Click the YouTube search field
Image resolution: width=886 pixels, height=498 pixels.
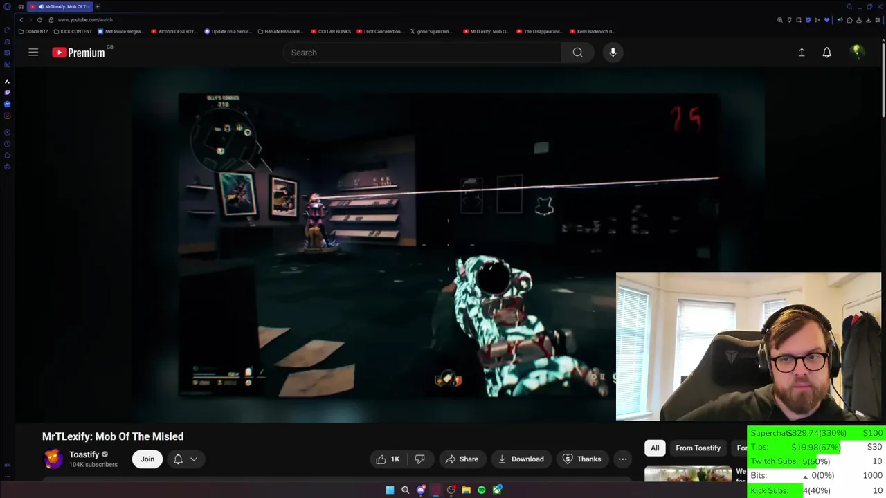tap(422, 53)
